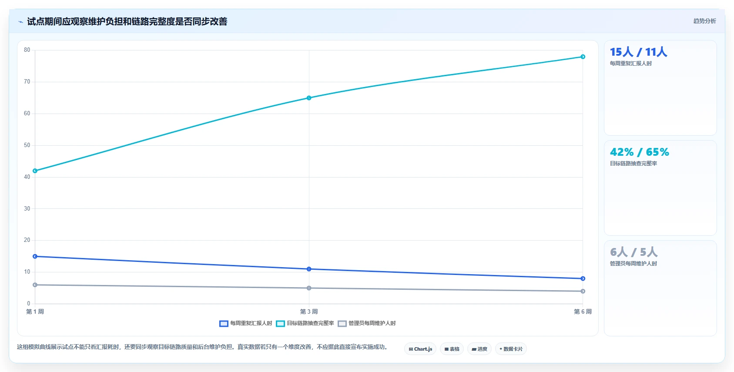Click the gray legend swatch for 管理员每周维护人时

pyautogui.click(x=342, y=323)
